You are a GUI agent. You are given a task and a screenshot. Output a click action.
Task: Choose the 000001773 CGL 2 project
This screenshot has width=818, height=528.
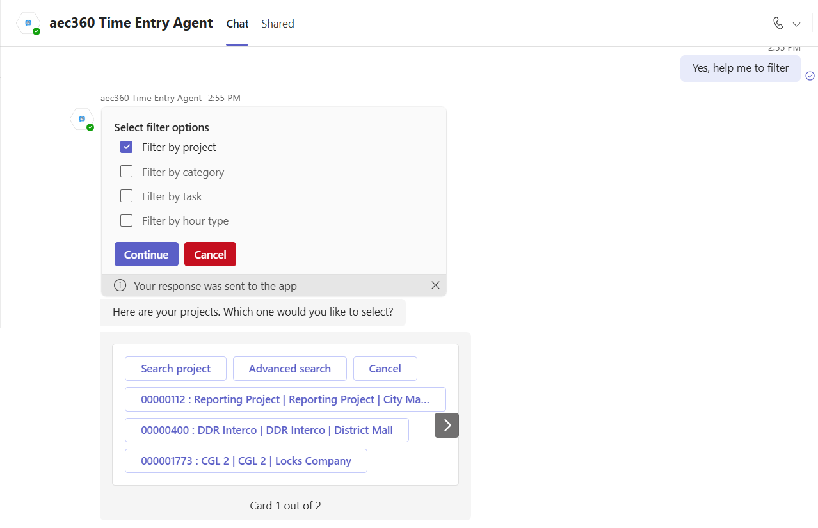[246, 461]
